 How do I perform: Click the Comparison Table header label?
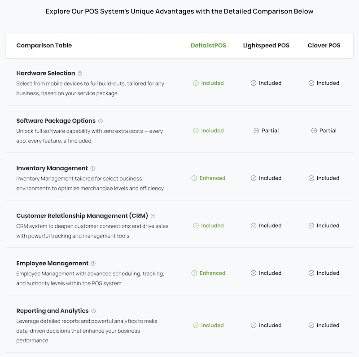44,45
